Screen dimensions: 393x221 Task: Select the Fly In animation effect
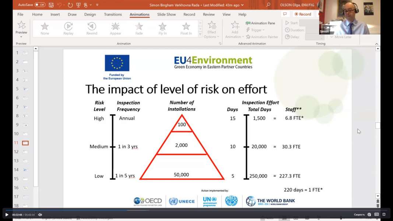[x=162, y=28]
